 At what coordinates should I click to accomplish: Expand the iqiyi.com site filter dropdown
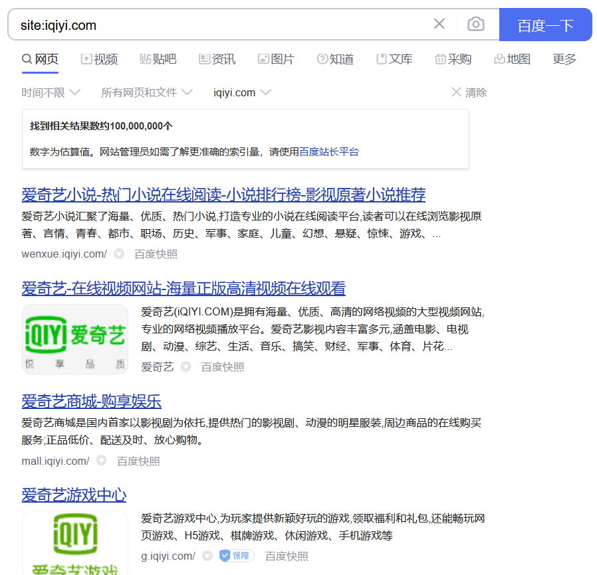tap(242, 92)
